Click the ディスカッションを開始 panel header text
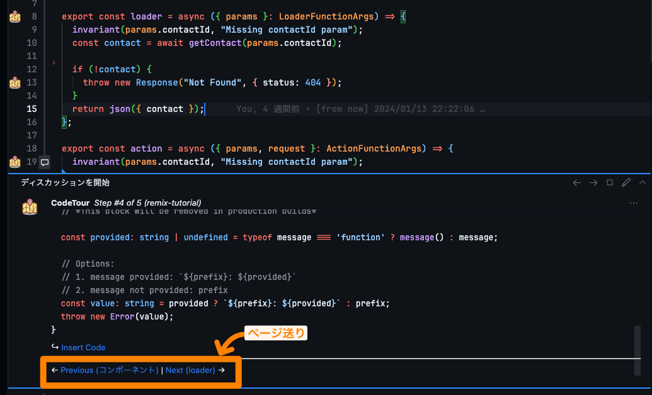The height and width of the screenshot is (395, 652). click(65, 182)
